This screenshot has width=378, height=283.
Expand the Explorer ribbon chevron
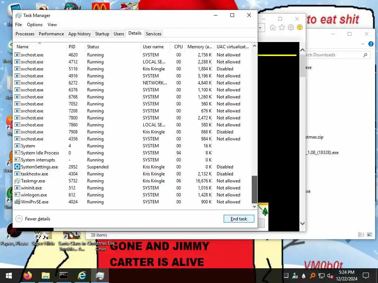click(363, 44)
